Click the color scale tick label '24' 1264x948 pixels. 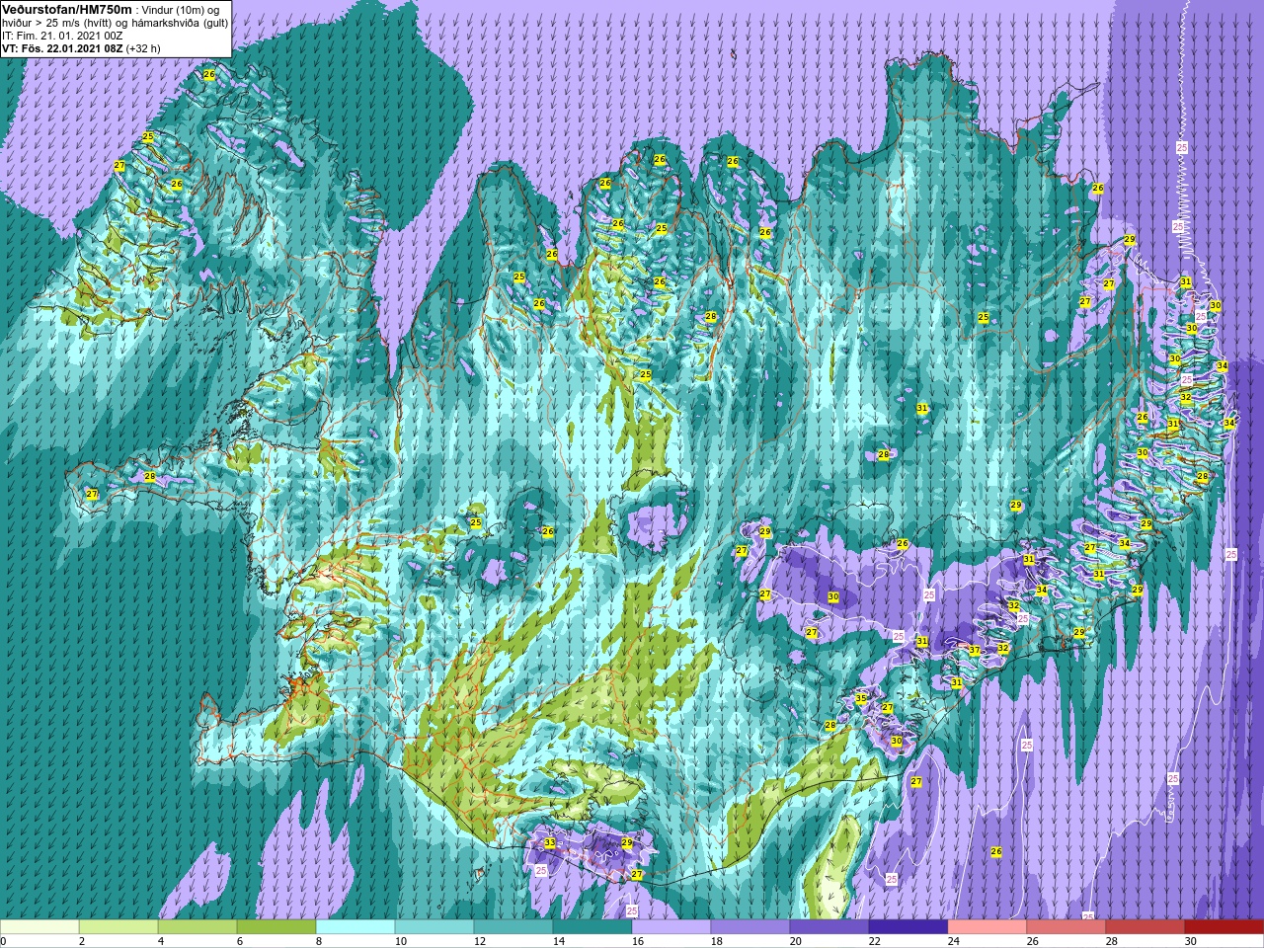pyautogui.click(x=954, y=942)
